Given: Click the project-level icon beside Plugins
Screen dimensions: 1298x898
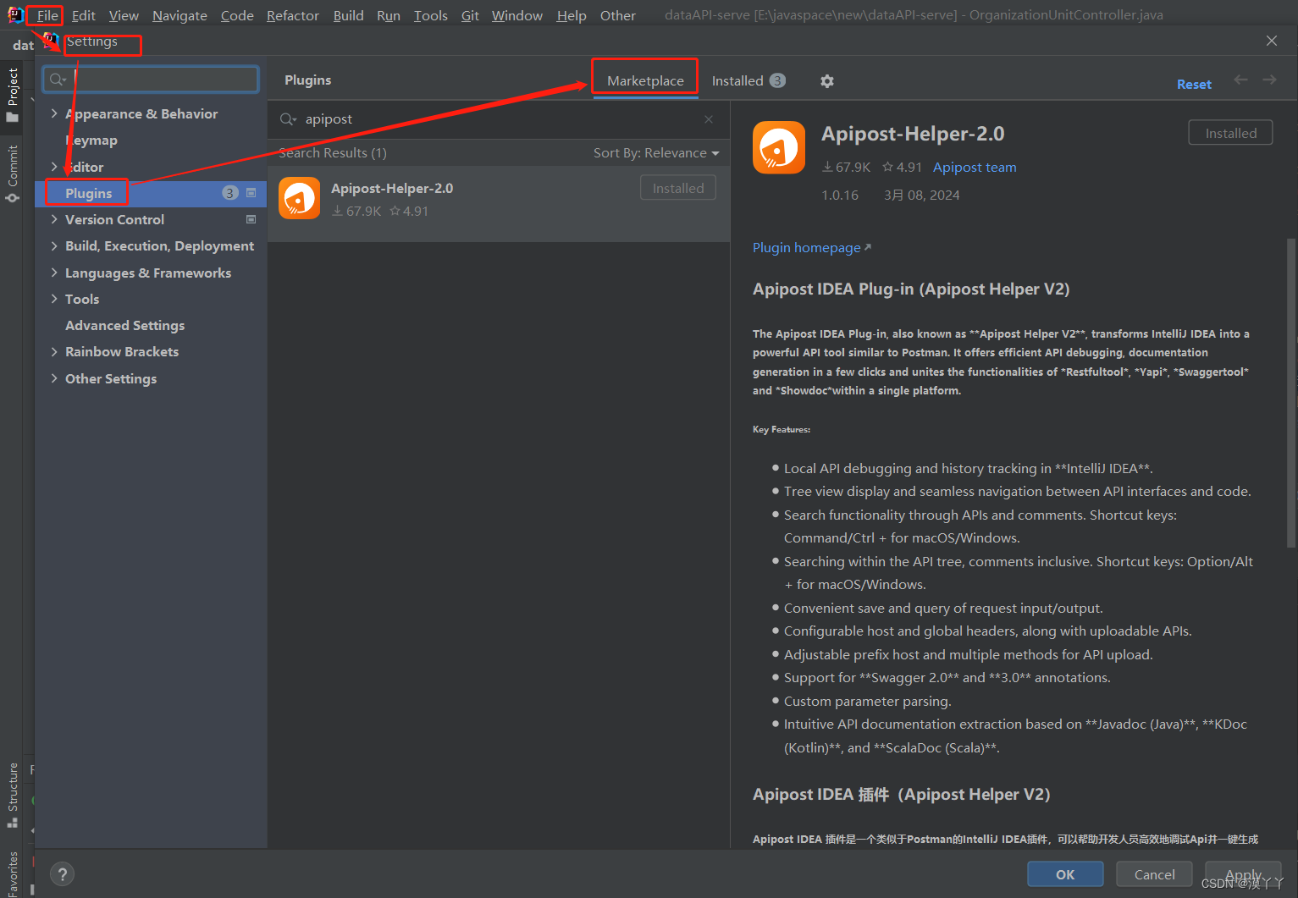Looking at the screenshot, I should pos(251,193).
